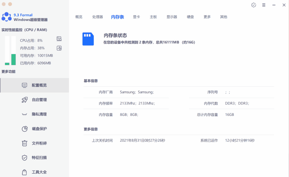Open the memory monitor icon beside 内存占用

[x=59, y=48]
